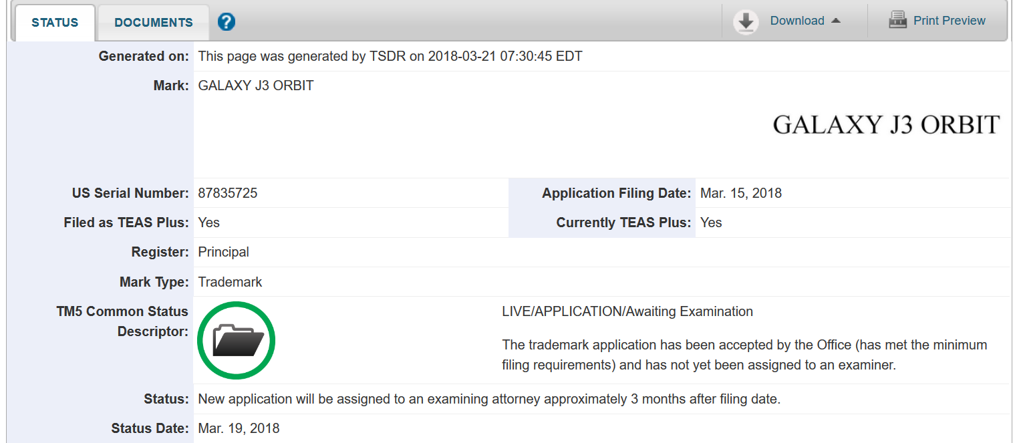Click the Mar. 15, 2018 filing date

click(740, 193)
